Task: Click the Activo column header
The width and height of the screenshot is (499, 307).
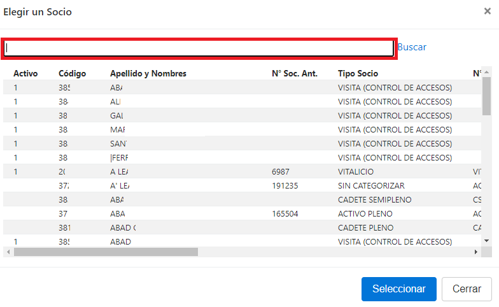Action: pos(25,74)
